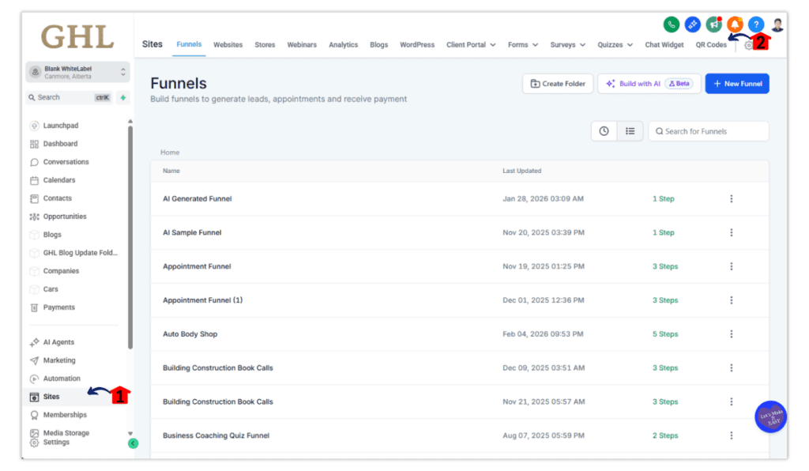
Task: Open the Automation sidebar item
Action: (62, 379)
